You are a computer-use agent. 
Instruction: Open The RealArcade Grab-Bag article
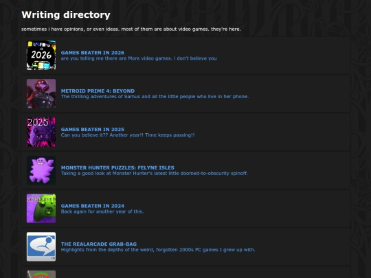coord(99,244)
